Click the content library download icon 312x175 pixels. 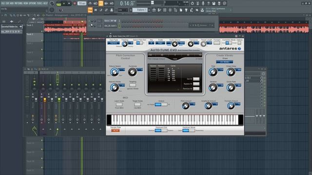point(202,10)
